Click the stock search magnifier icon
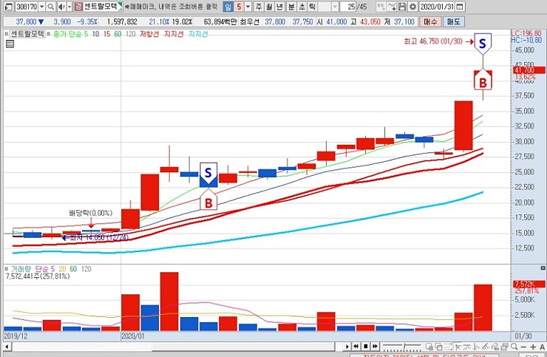The height and width of the screenshot is (357, 547). pos(50,6)
